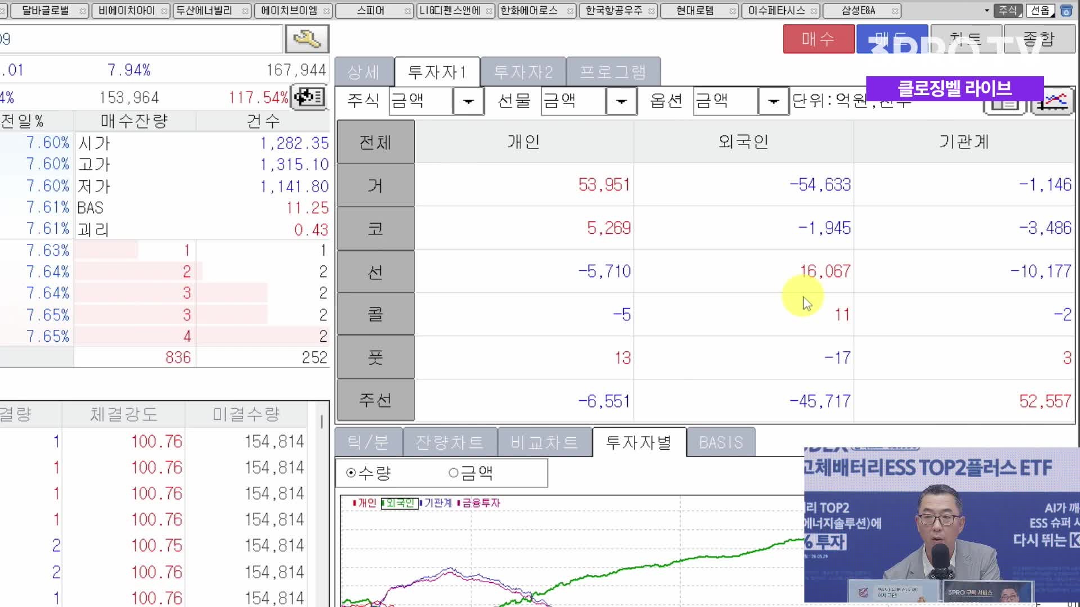The width and height of the screenshot is (1080, 607).
Task: Open the line chart view icon
Action: (x=1053, y=103)
